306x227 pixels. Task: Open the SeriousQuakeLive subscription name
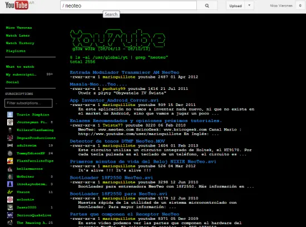[34, 215]
